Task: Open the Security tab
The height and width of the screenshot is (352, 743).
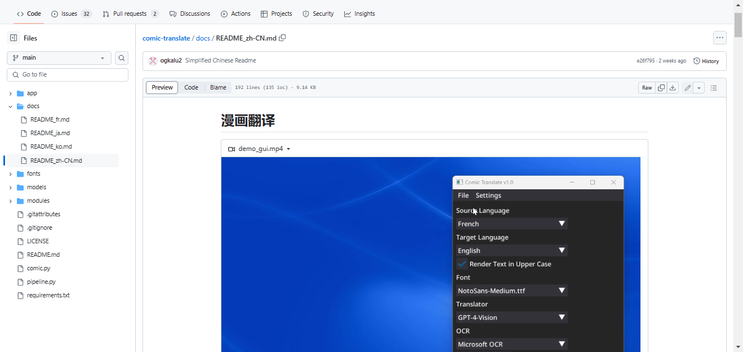Action: (x=318, y=14)
